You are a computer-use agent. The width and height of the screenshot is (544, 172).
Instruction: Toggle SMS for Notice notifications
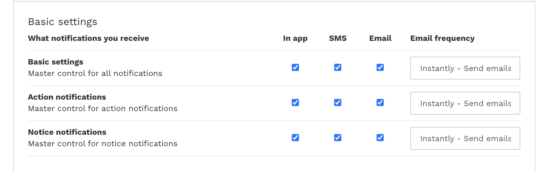click(x=338, y=138)
